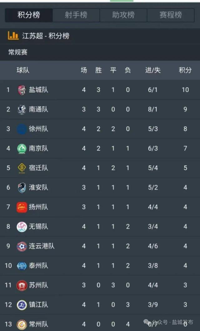Open the 赛程榜 schedule tab
This screenshot has height=331, width=200.
[171, 15]
